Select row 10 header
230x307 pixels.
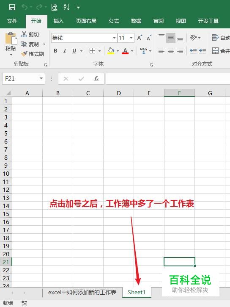(6, 174)
